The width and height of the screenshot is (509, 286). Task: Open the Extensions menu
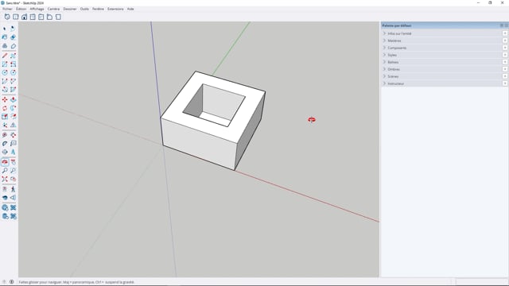tap(115, 9)
